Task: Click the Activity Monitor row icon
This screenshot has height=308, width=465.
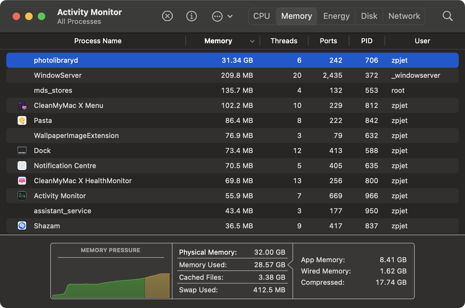Action: [22, 196]
